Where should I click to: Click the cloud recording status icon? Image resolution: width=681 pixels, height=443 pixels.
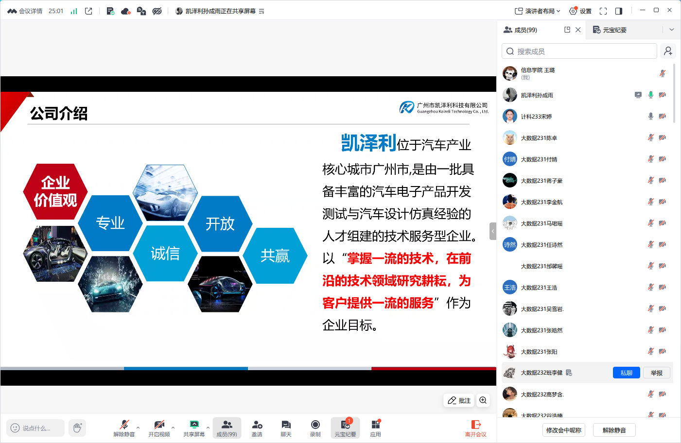126,11
